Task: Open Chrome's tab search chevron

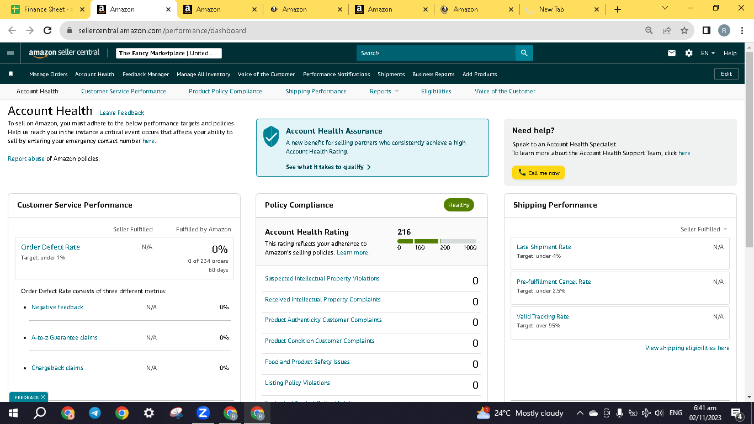Action: tap(665, 8)
